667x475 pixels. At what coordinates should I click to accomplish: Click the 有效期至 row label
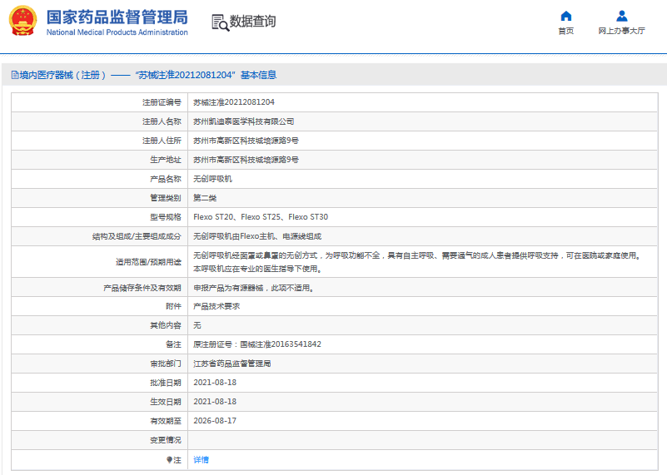[x=166, y=421]
